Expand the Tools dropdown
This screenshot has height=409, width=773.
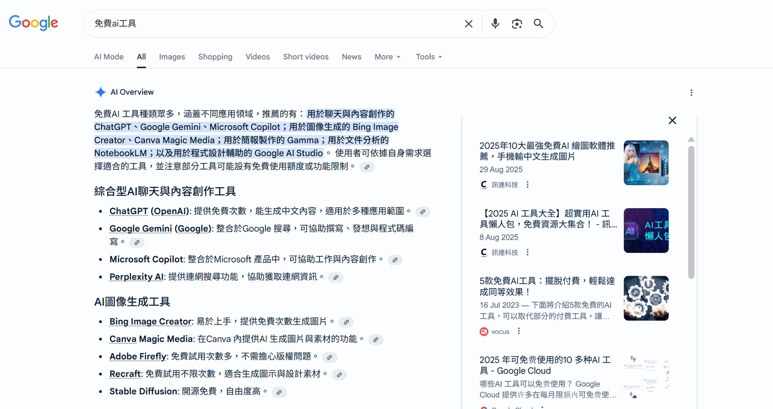[429, 57]
